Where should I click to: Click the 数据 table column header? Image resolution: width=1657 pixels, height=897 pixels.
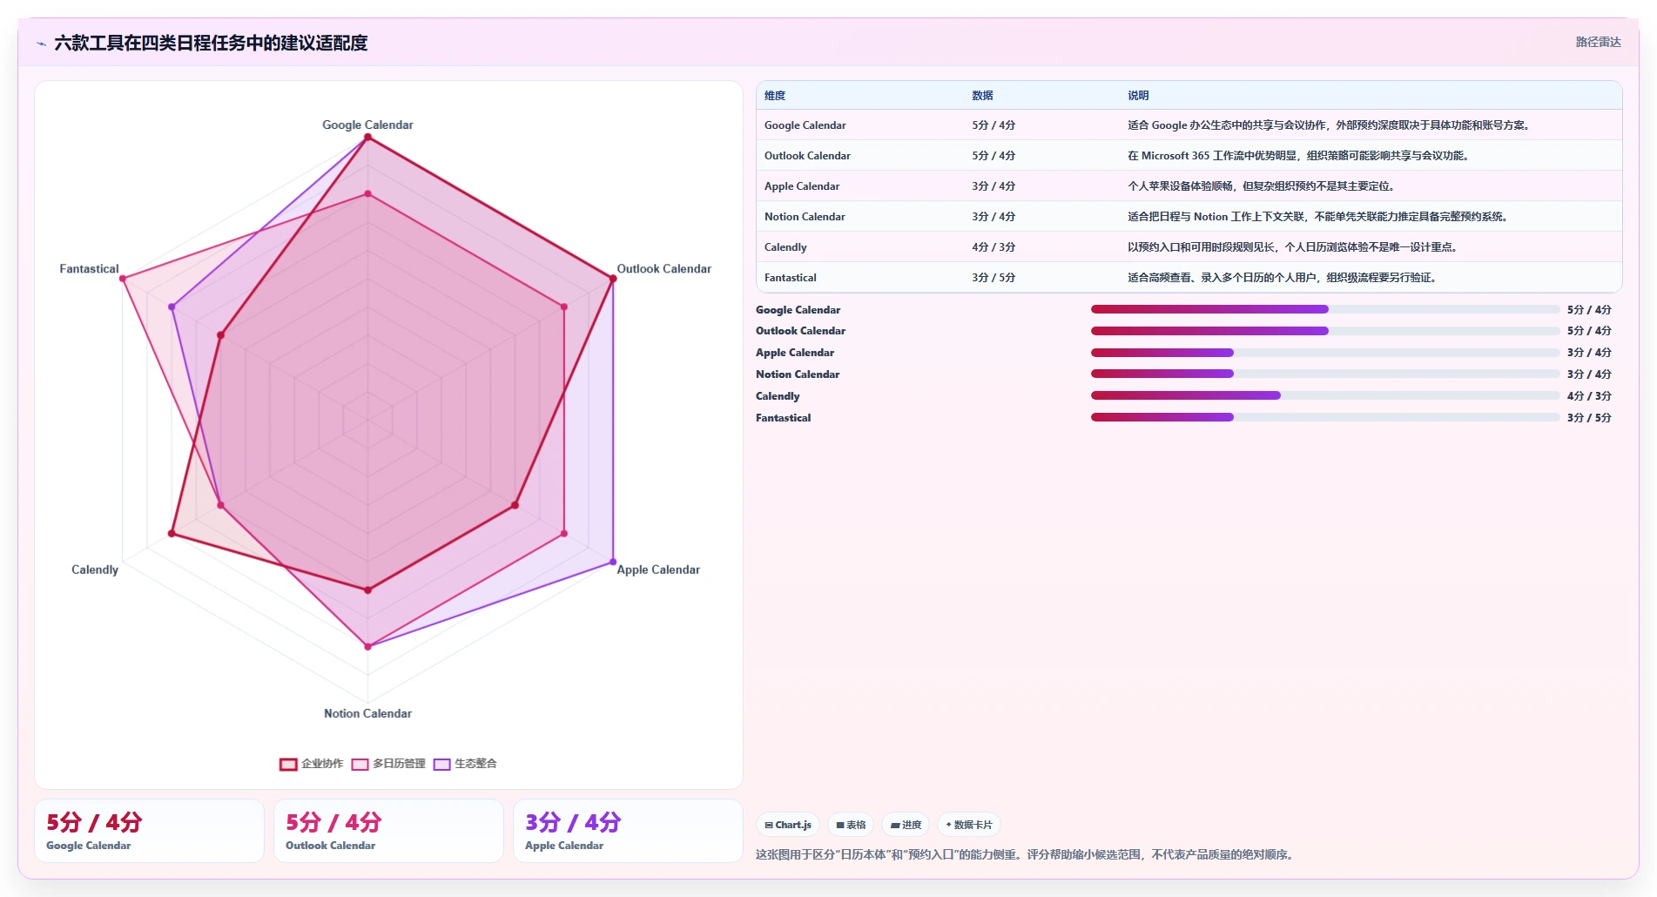pos(982,96)
